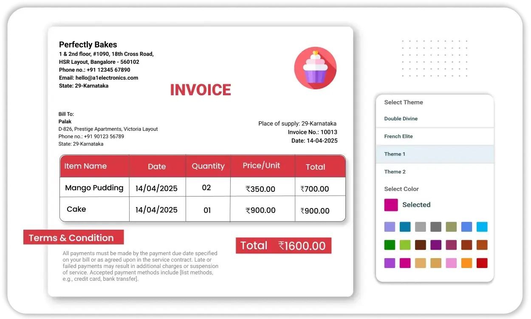Select Theme 1 from the list
This screenshot has height=319, width=531.
click(395, 154)
